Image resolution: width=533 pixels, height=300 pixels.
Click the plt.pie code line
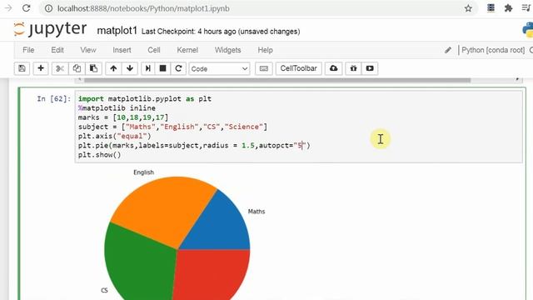[x=194, y=146]
